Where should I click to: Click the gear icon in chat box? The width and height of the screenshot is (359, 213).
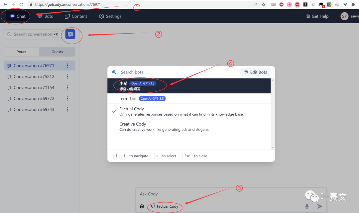coord(142,206)
